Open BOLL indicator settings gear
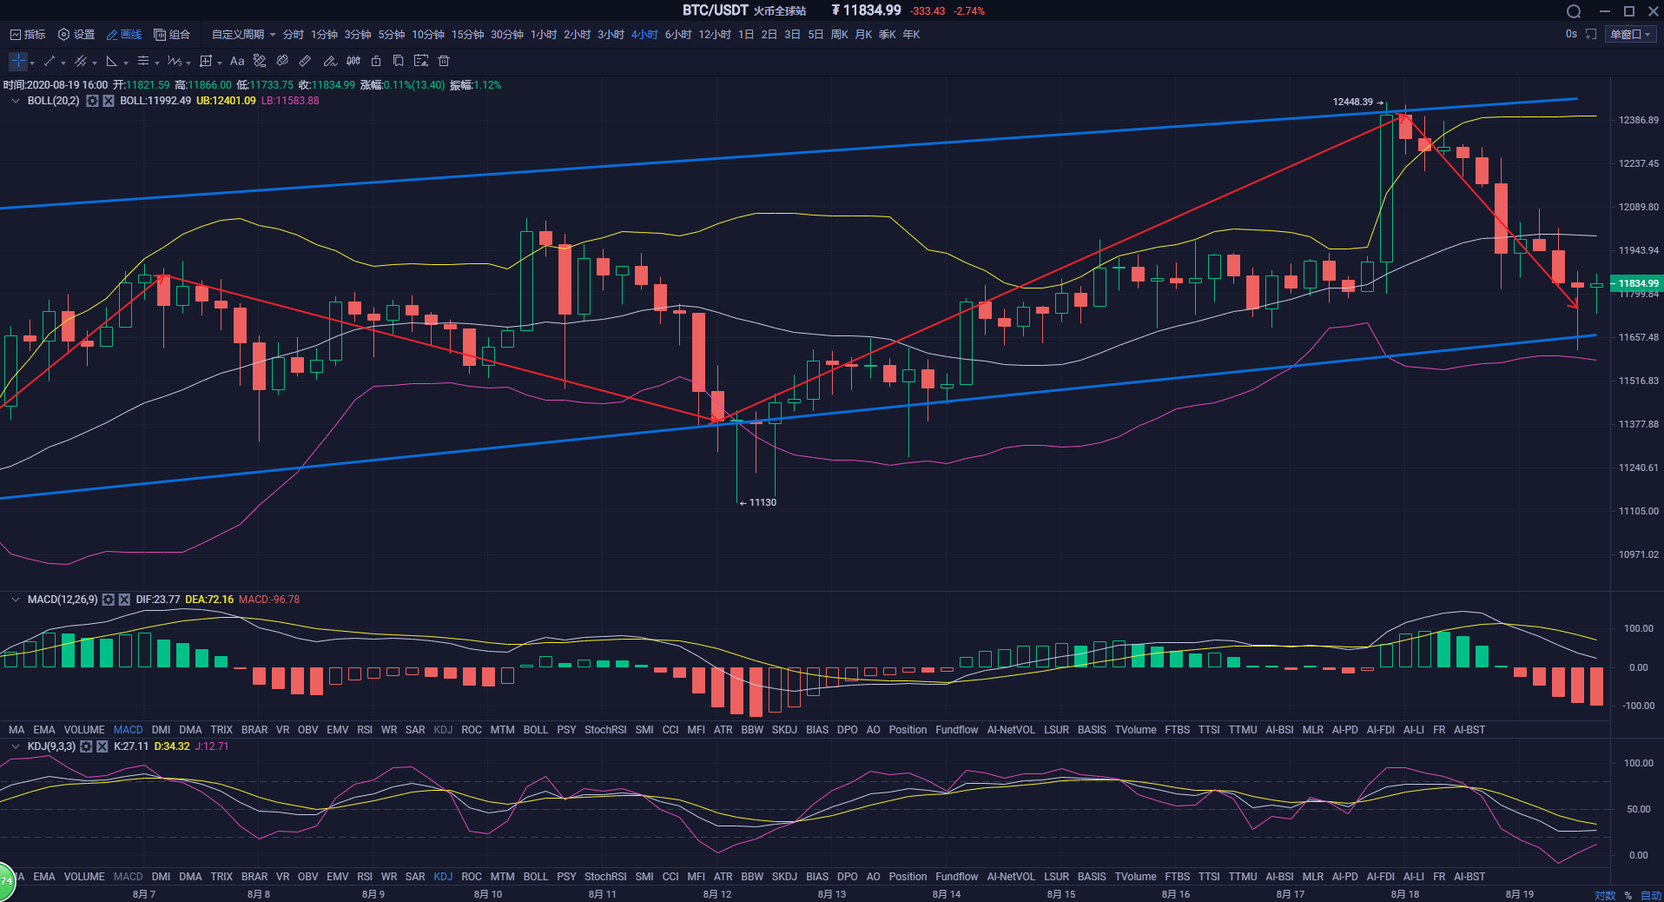This screenshot has height=902, width=1664. click(x=92, y=101)
